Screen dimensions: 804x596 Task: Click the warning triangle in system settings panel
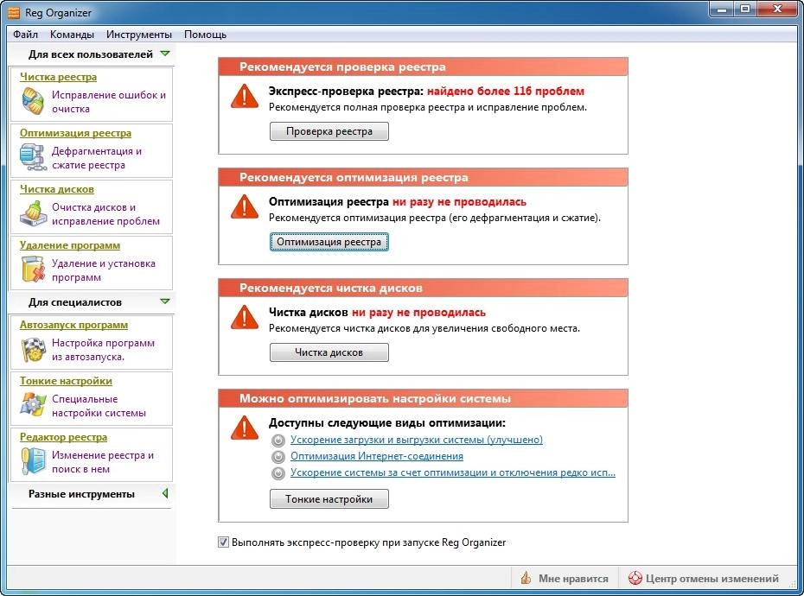tap(245, 428)
